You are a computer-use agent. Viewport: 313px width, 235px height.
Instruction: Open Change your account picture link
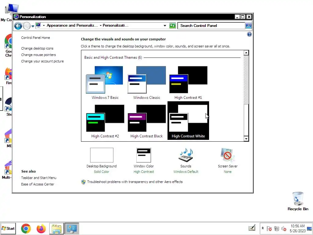(42, 61)
